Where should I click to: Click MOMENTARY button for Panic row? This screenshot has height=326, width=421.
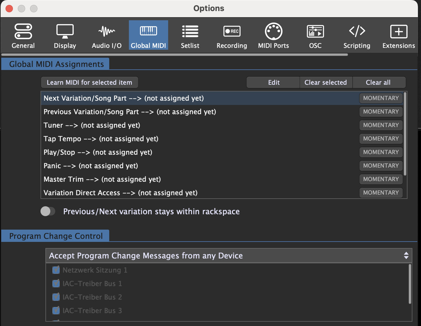click(x=381, y=166)
